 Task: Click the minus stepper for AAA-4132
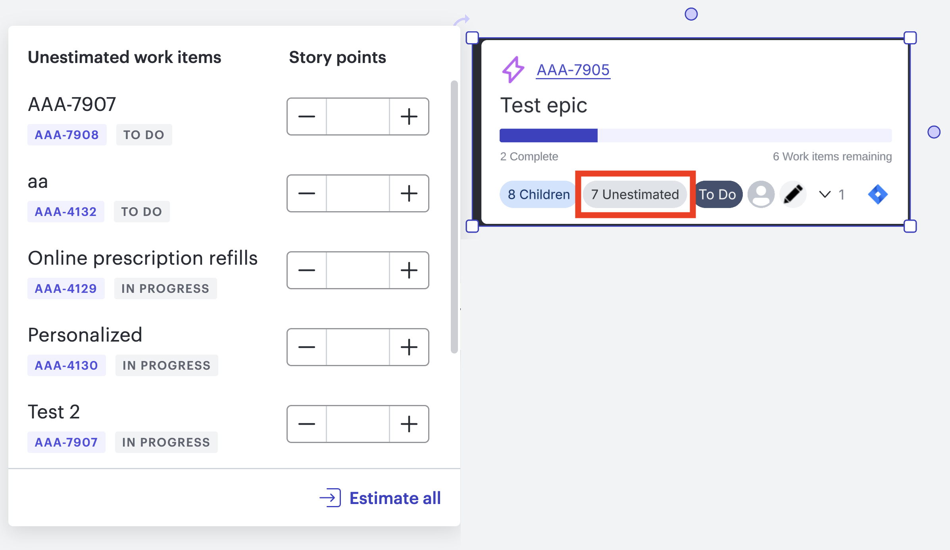(307, 193)
